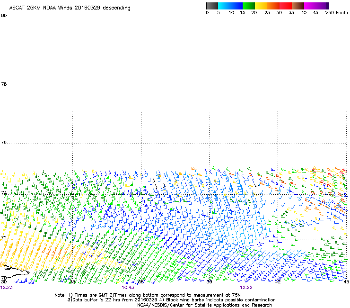Click the title 'ASCAT 25KM NOAA Winds 20160329 descending'
The image size is (350, 308).
point(70,8)
